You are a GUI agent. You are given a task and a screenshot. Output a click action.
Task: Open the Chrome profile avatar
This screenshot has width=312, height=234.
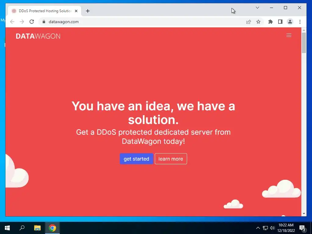tap(290, 22)
